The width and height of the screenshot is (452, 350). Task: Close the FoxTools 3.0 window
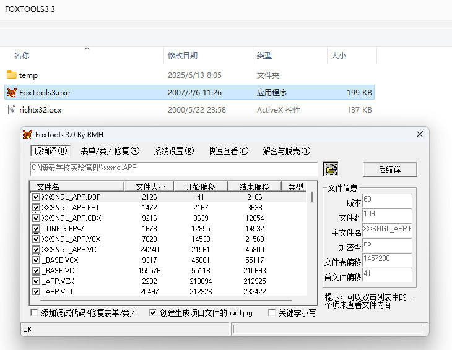(x=419, y=134)
